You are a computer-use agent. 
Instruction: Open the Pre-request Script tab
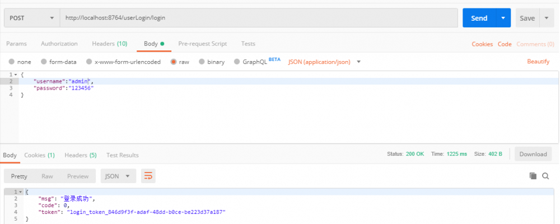(202, 44)
